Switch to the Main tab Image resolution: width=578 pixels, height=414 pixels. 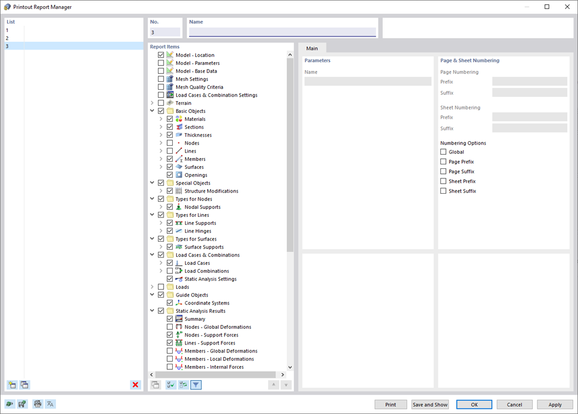312,48
